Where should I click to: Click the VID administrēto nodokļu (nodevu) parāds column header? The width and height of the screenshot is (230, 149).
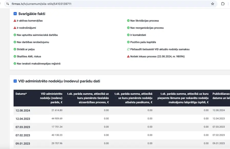(51, 98)
